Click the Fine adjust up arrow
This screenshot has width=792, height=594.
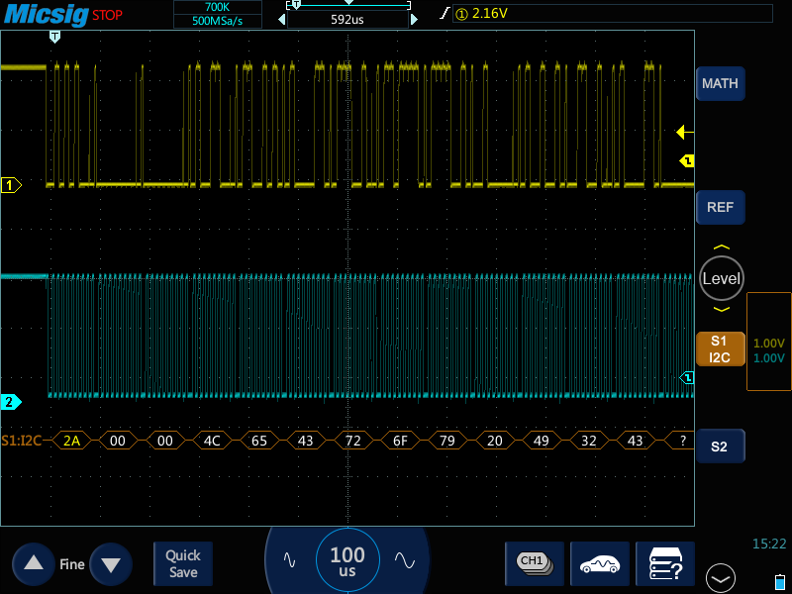[x=34, y=563]
